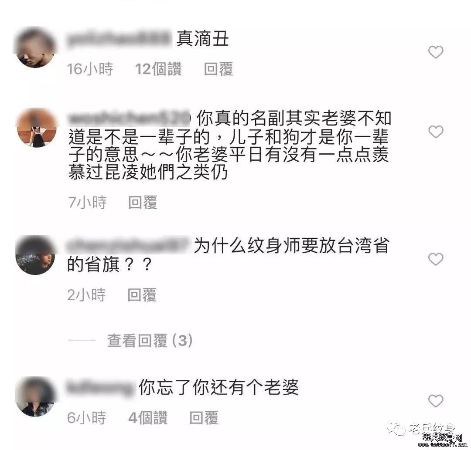View the 4個讚 likes list
Viewport: 471px width, 450px height.
pyautogui.click(x=148, y=418)
